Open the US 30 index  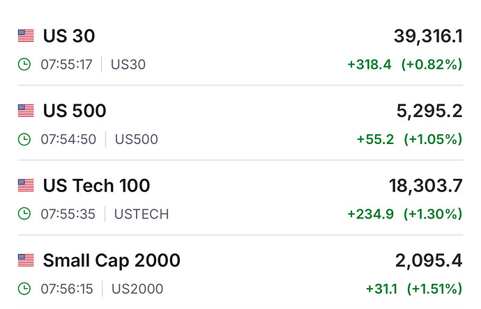[x=69, y=35]
